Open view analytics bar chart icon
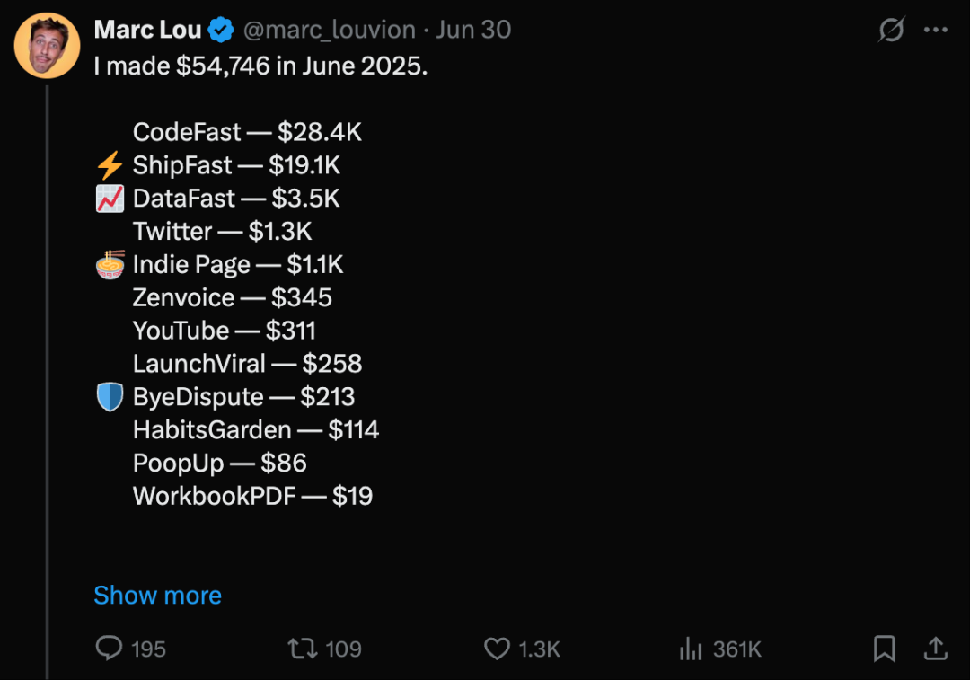Viewport: 970px width, 680px height. [x=690, y=649]
